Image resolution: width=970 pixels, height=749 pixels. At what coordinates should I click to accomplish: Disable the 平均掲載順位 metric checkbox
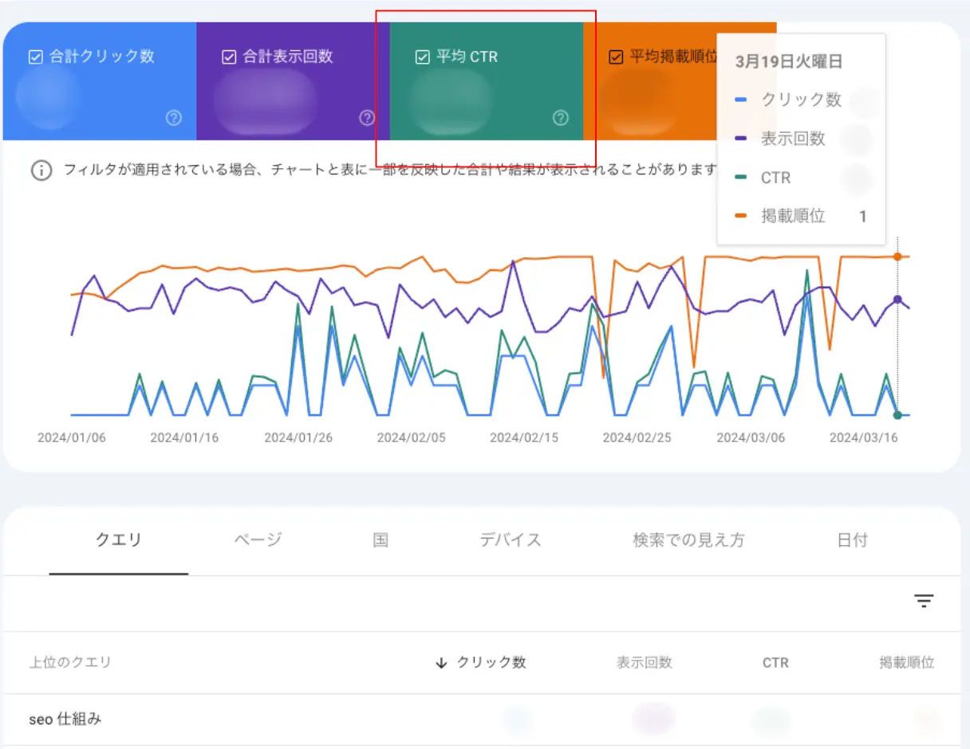(614, 57)
